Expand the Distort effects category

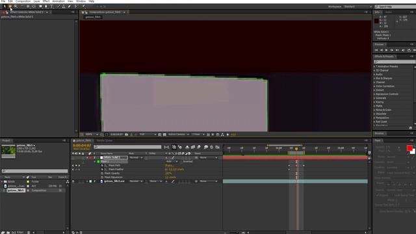pos(374,90)
